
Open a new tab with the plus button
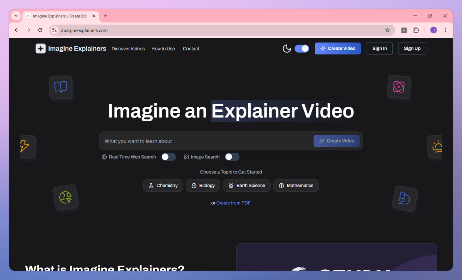(106, 16)
